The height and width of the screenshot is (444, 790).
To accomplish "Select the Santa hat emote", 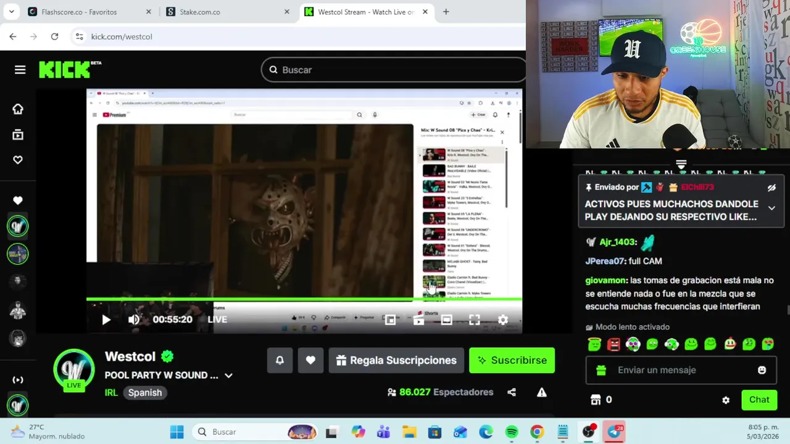I will [730, 344].
